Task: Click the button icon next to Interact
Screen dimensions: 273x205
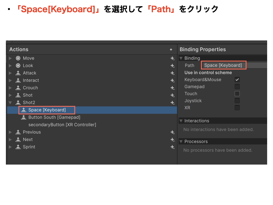Action: pos(18,80)
